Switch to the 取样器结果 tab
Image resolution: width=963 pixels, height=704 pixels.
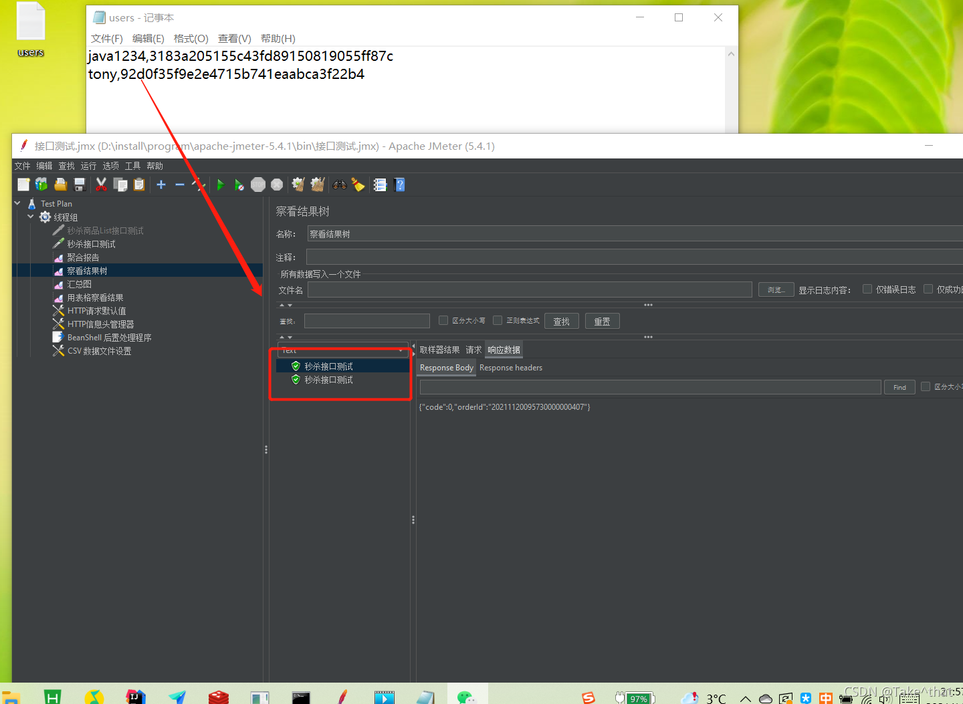(439, 350)
